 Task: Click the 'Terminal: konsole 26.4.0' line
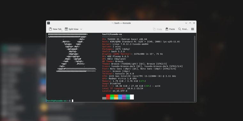(118, 74)
